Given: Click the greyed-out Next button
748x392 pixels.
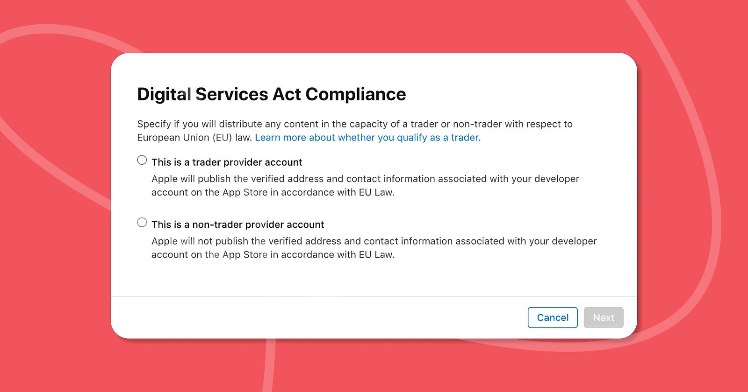Looking at the screenshot, I should 604,317.
